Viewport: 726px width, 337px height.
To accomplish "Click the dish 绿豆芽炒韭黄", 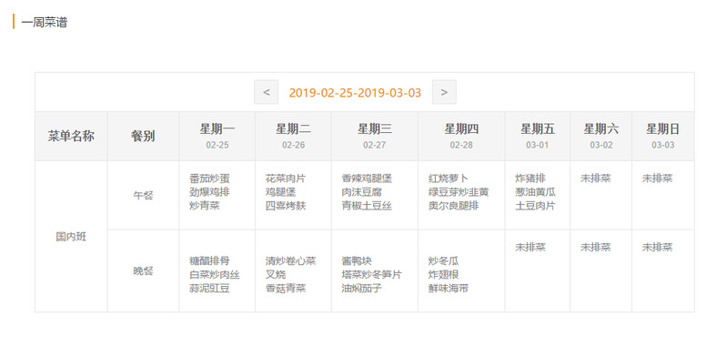I will pyautogui.click(x=459, y=192).
